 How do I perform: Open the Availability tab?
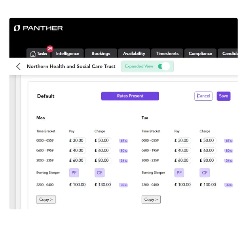click(x=134, y=54)
